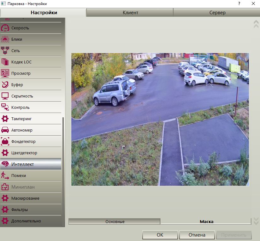Select the Буфер satellite dish icon

pos(5,85)
